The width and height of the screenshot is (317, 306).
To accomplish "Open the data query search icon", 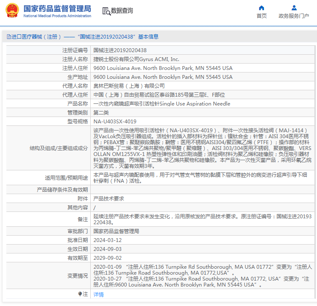I will click(106, 11).
